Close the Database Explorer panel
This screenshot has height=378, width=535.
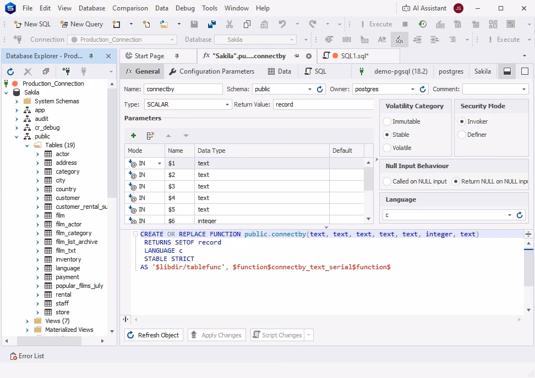[x=108, y=56]
